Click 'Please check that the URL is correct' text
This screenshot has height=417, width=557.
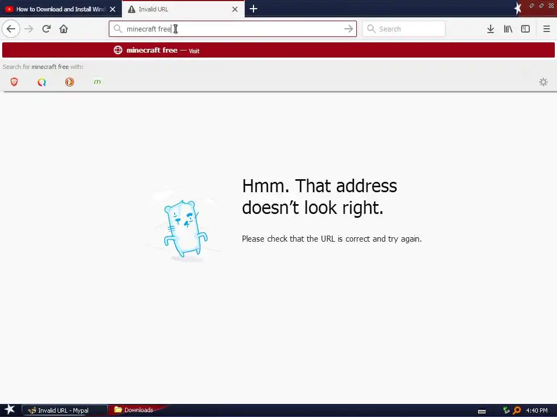point(332,239)
